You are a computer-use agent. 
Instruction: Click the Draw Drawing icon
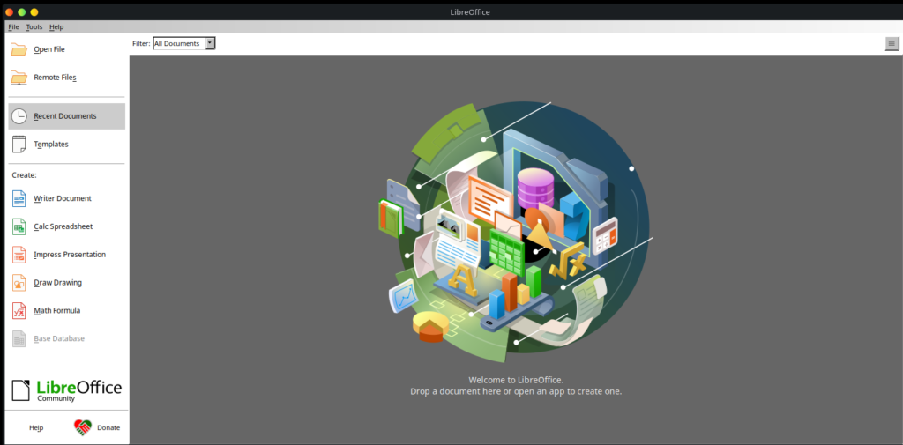point(19,283)
